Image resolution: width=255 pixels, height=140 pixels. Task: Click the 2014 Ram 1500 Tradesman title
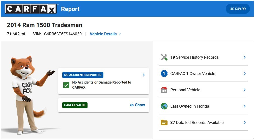pyautogui.click(x=45, y=25)
